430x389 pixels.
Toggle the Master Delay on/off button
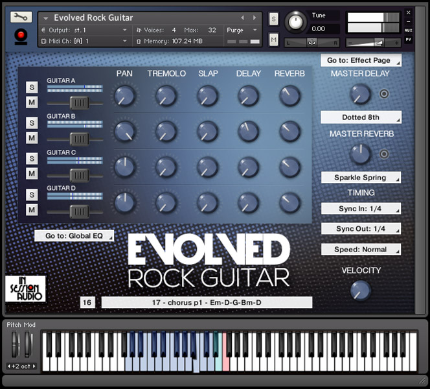tap(384, 94)
